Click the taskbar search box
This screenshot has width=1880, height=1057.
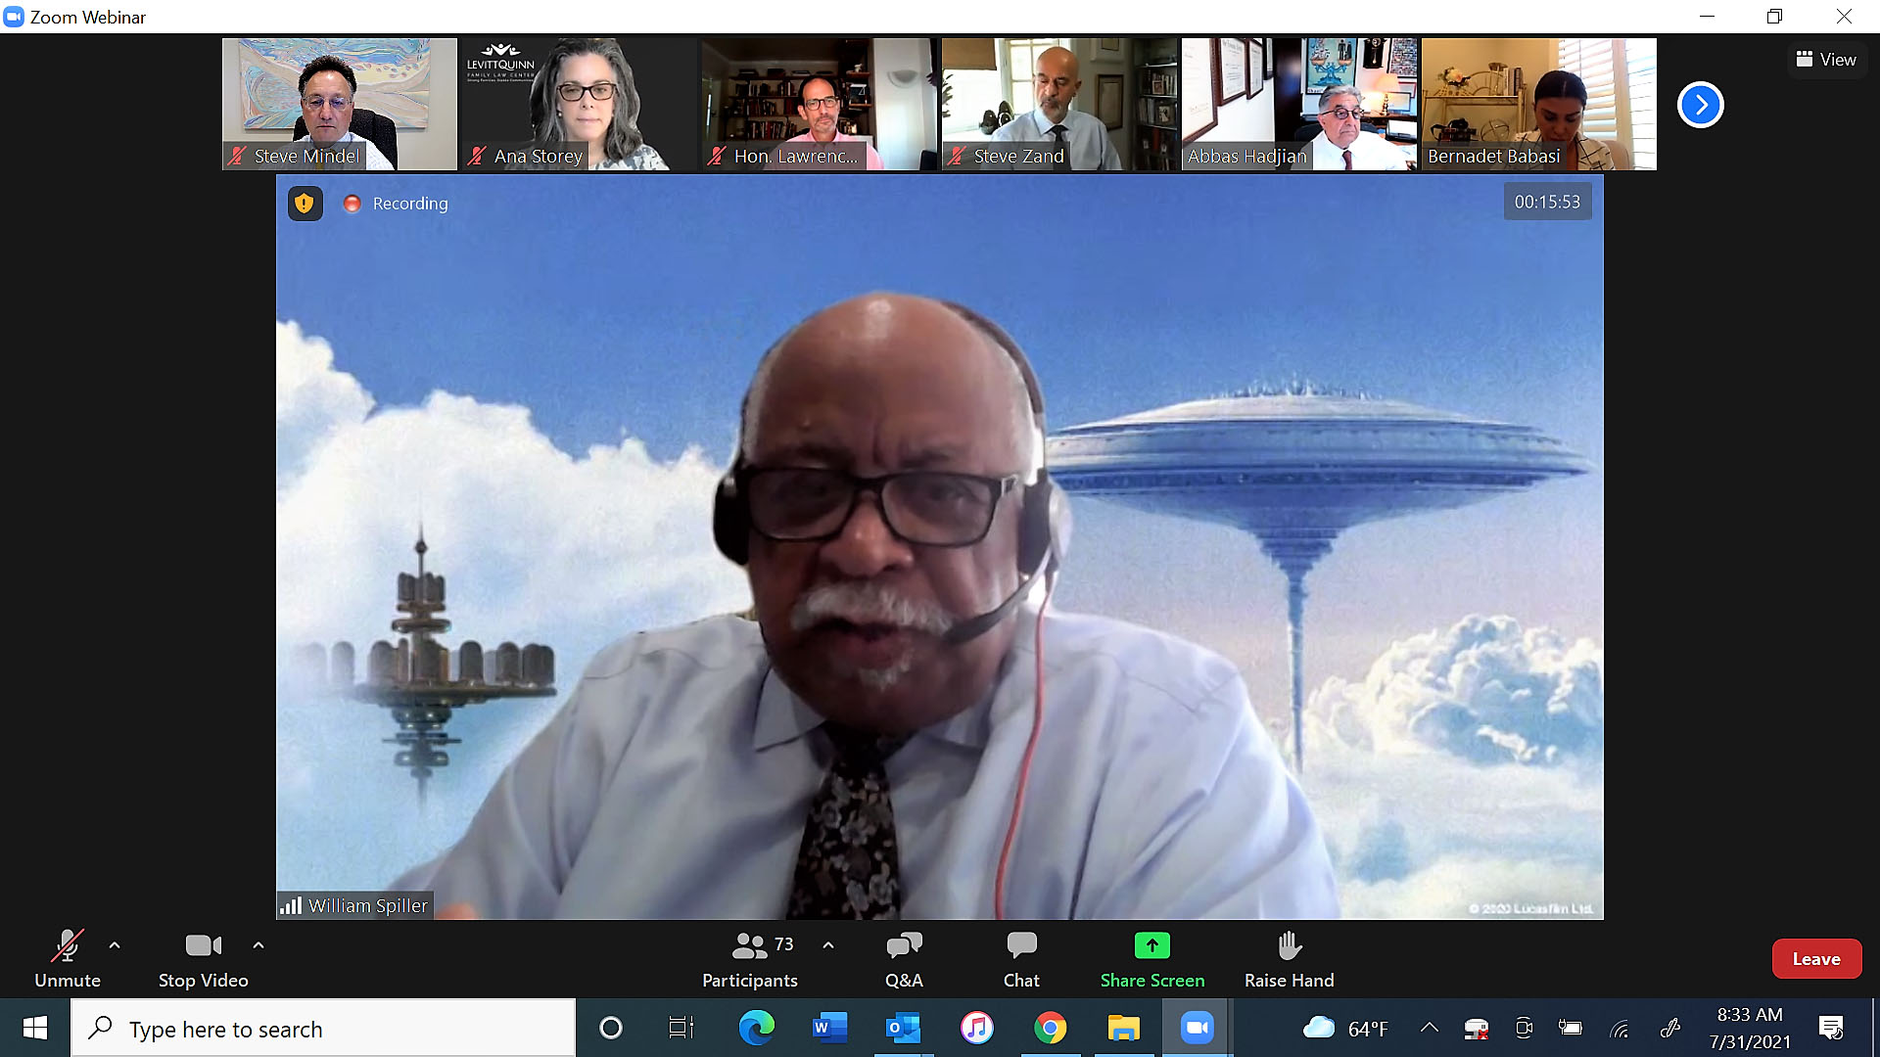point(323,1029)
